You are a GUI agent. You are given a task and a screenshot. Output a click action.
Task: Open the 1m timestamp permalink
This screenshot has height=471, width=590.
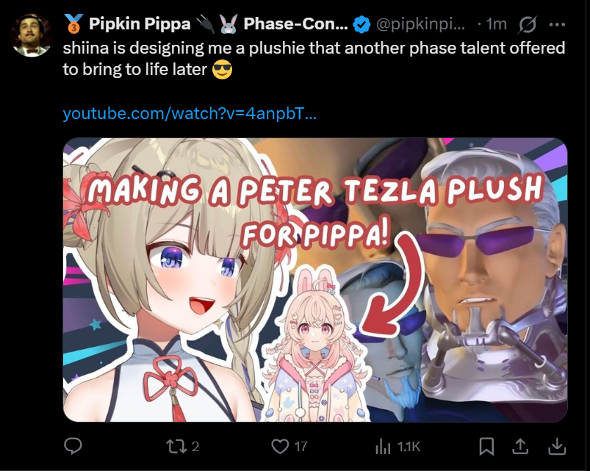(496, 24)
